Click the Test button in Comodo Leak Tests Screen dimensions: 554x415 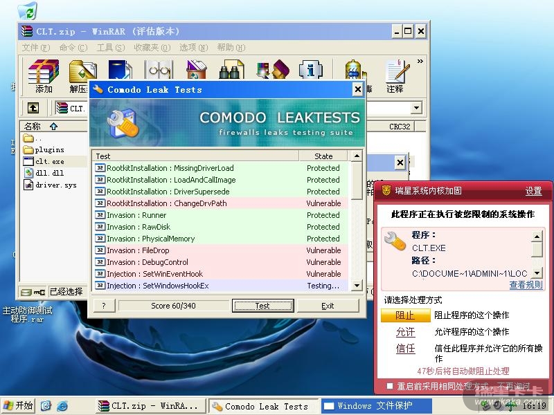click(x=263, y=306)
